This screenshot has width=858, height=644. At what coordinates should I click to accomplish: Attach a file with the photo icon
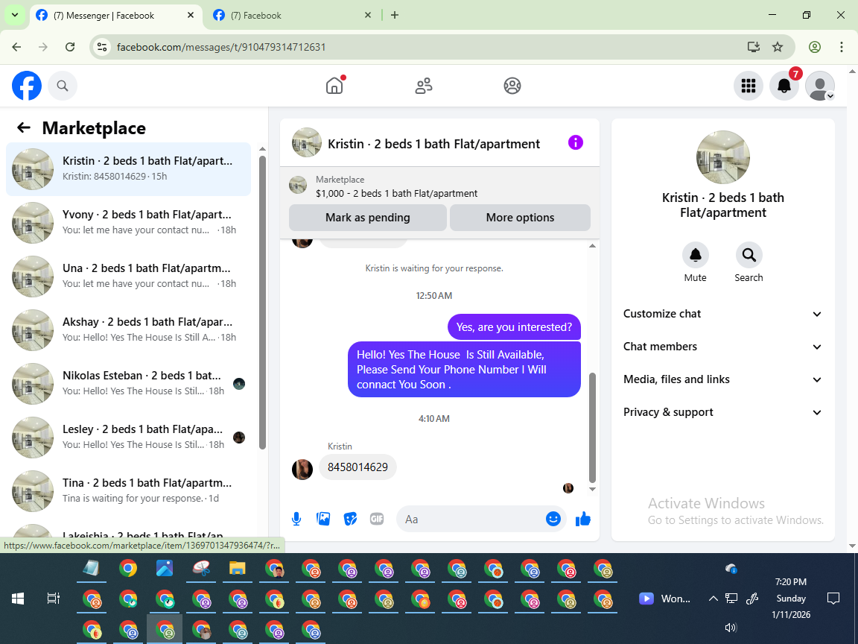[323, 519]
